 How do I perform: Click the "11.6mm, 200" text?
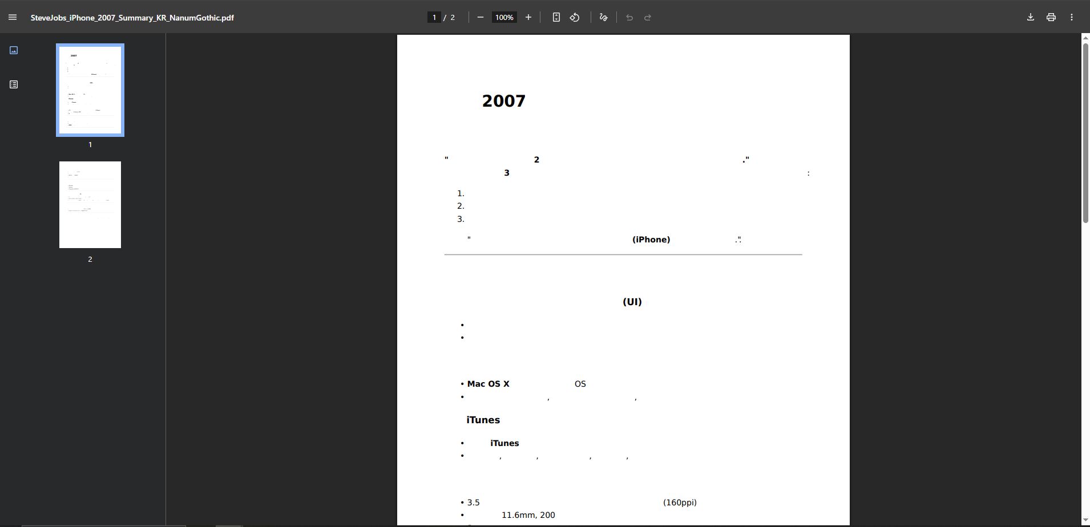[x=528, y=515]
